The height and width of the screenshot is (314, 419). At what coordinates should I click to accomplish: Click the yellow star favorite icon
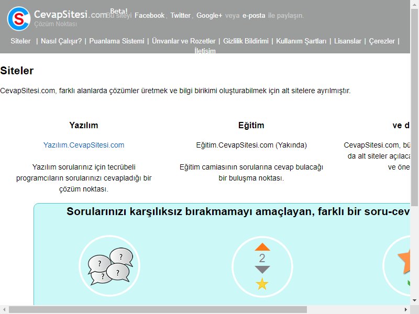262,284
